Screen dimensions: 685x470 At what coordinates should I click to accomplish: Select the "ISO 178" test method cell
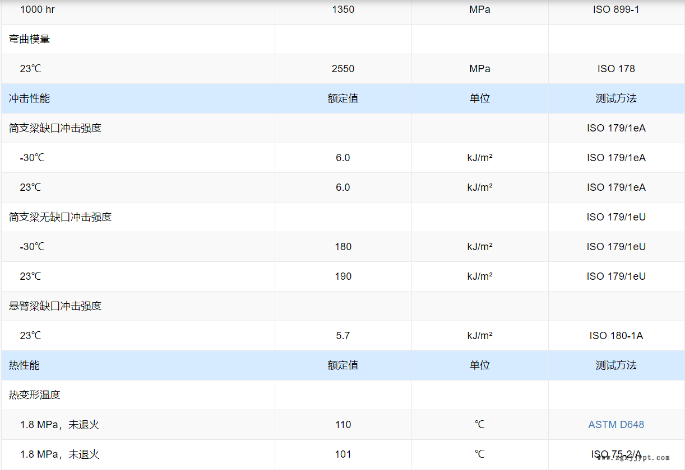coord(616,69)
